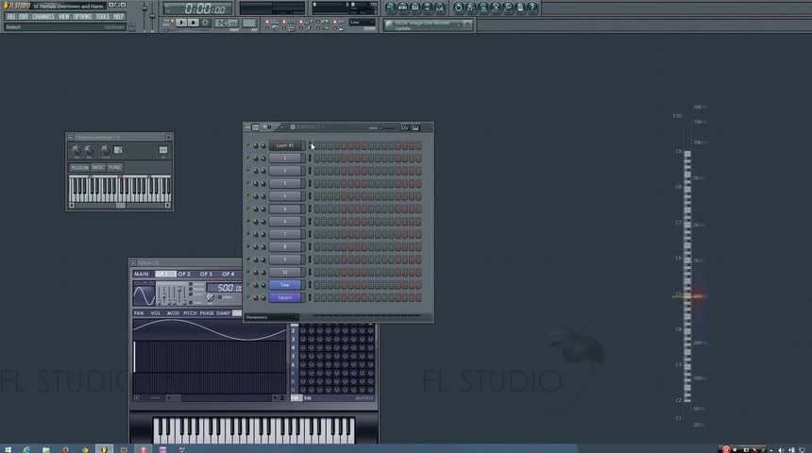The image size is (812, 453).
Task: Open the step sequencer view icon
Action: (x=403, y=8)
